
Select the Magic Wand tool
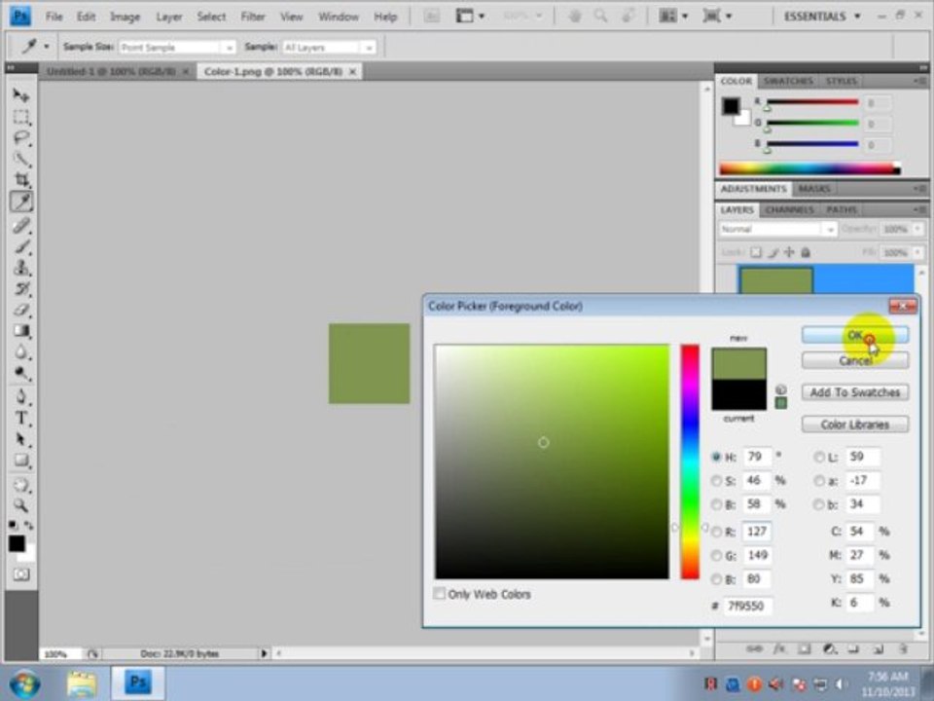(20, 159)
